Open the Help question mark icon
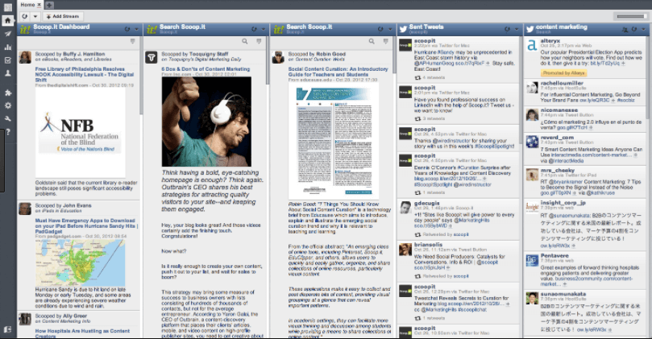 click(x=8, y=132)
